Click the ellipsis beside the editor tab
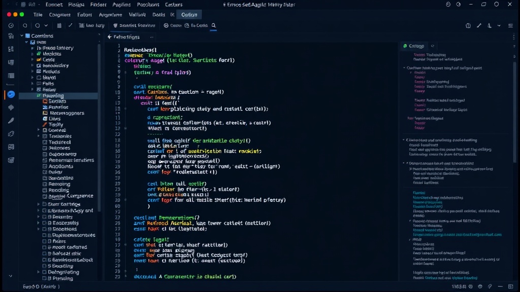The height and width of the screenshot is (292, 520). [x=151, y=37]
